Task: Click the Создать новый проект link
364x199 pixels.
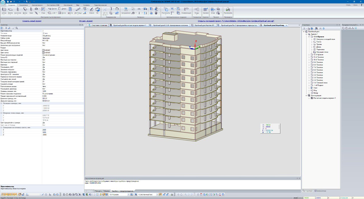Action: pyautogui.click(x=32, y=21)
